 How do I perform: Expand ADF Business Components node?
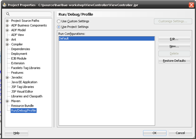(x=7, y=26)
